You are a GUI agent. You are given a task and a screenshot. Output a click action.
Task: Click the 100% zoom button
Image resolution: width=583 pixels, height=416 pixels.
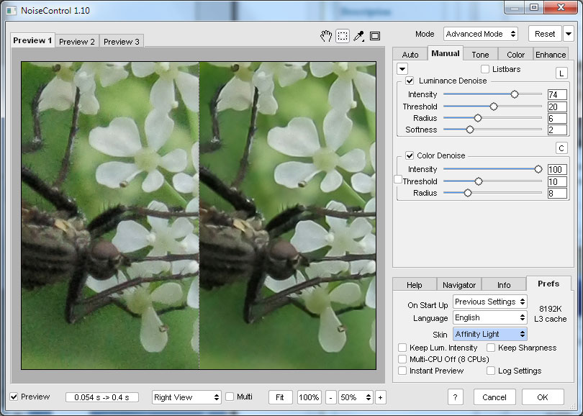[309, 397]
